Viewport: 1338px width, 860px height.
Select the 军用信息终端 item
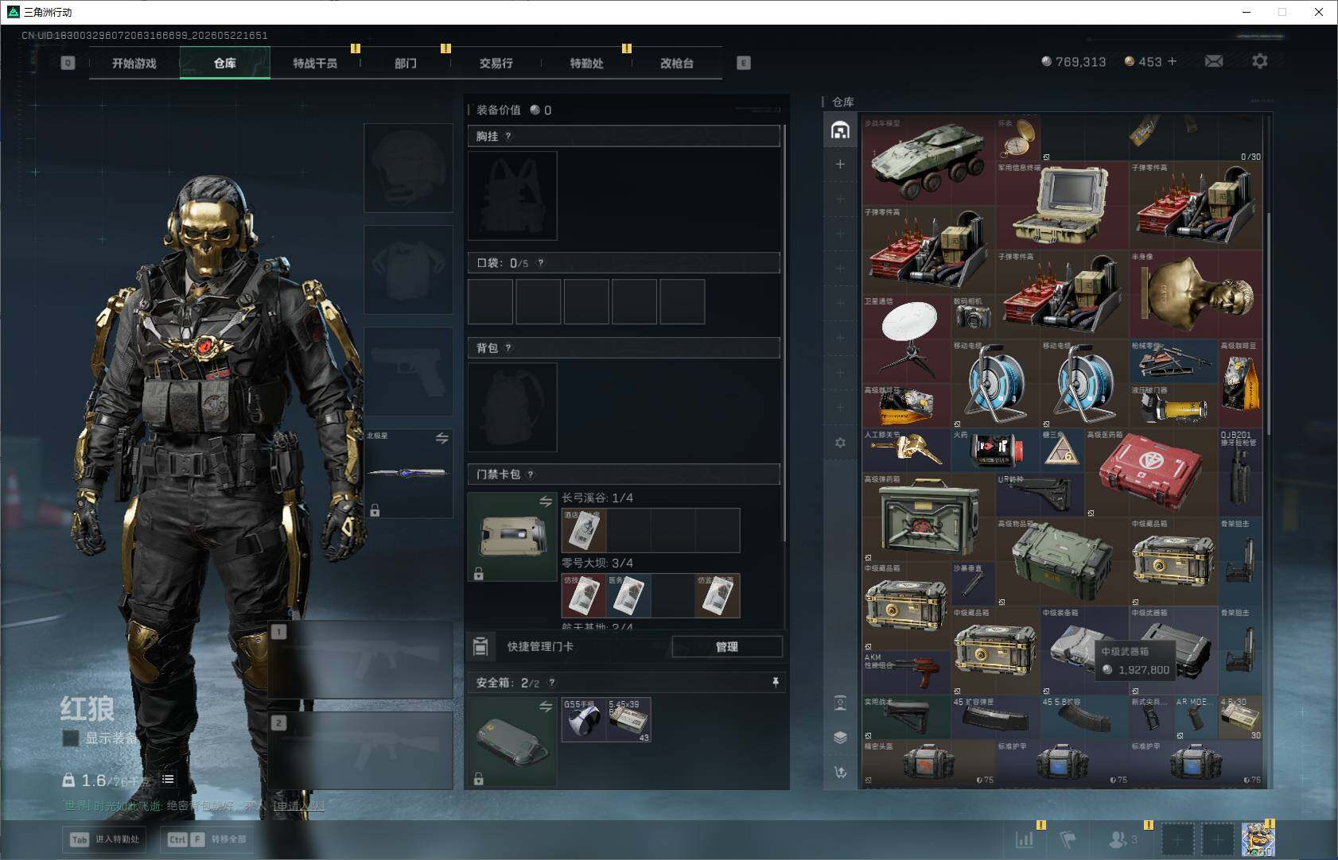[x=1062, y=205]
